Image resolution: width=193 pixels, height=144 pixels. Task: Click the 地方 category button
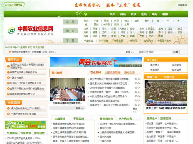coord(70,31)
